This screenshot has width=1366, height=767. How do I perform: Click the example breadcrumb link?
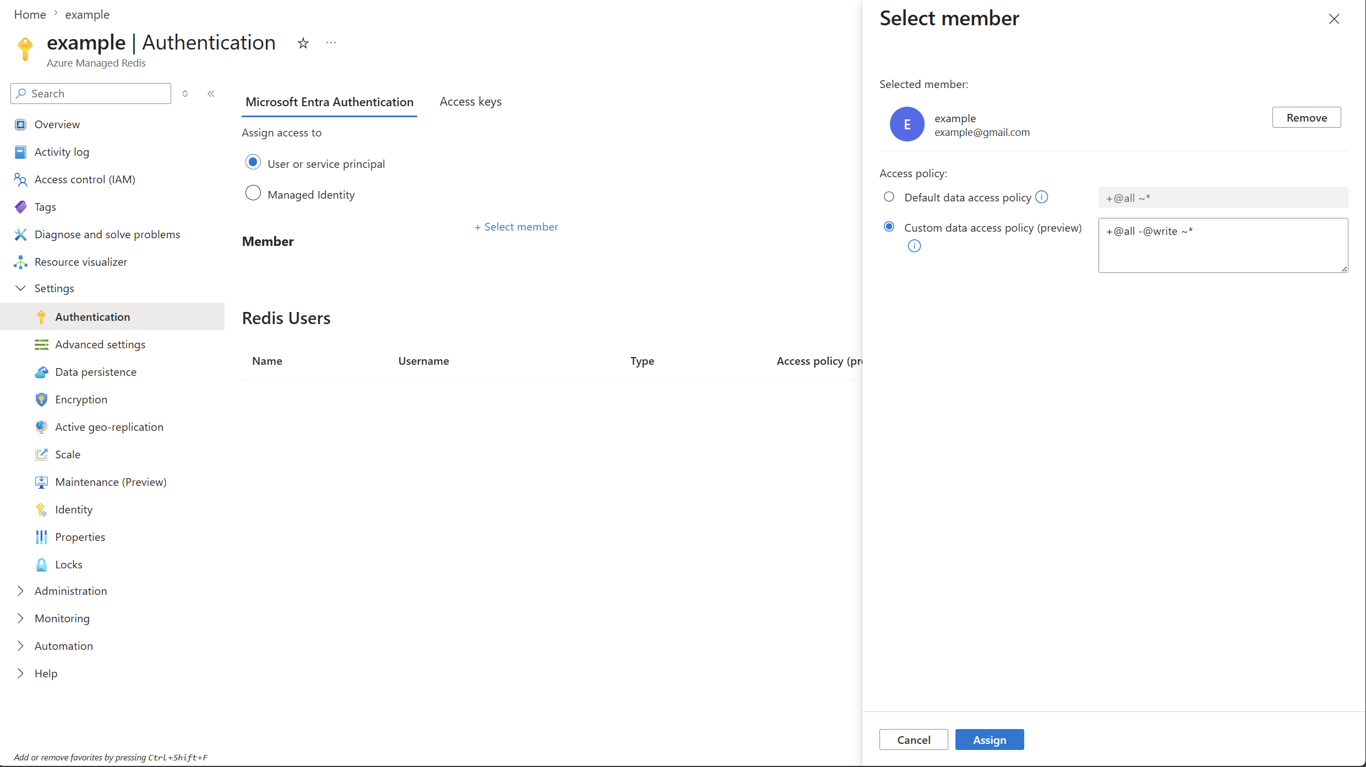tap(88, 15)
